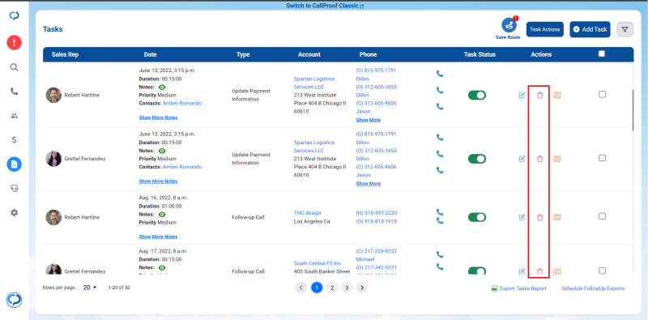Open the contacts people icon in sidebar
This screenshot has height=320, width=648.
pos(14,116)
